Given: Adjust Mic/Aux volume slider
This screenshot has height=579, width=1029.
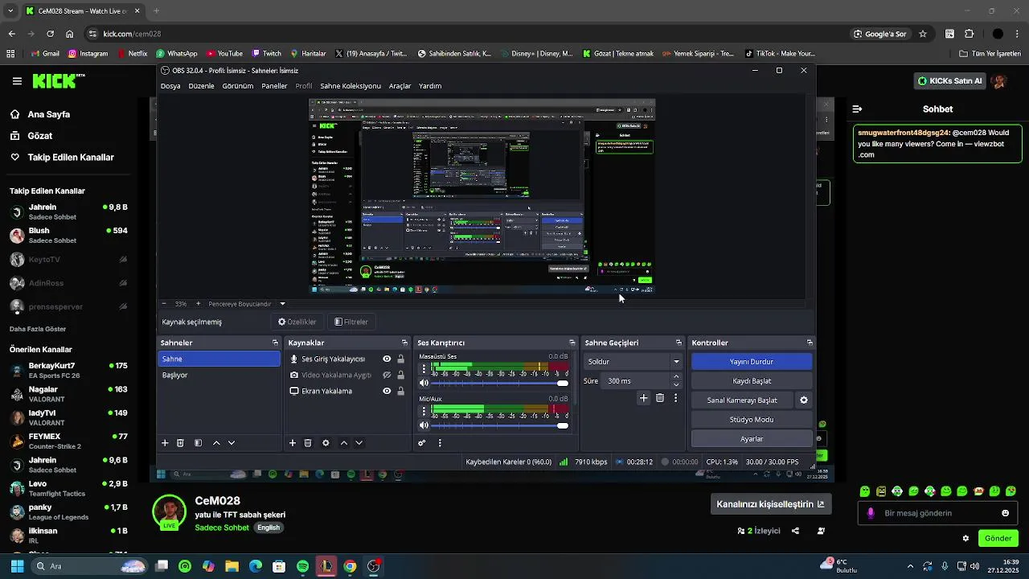Looking at the screenshot, I should point(500,425).
